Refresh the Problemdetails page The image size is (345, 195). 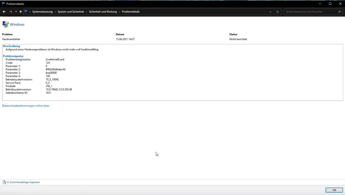click(278, 12)
